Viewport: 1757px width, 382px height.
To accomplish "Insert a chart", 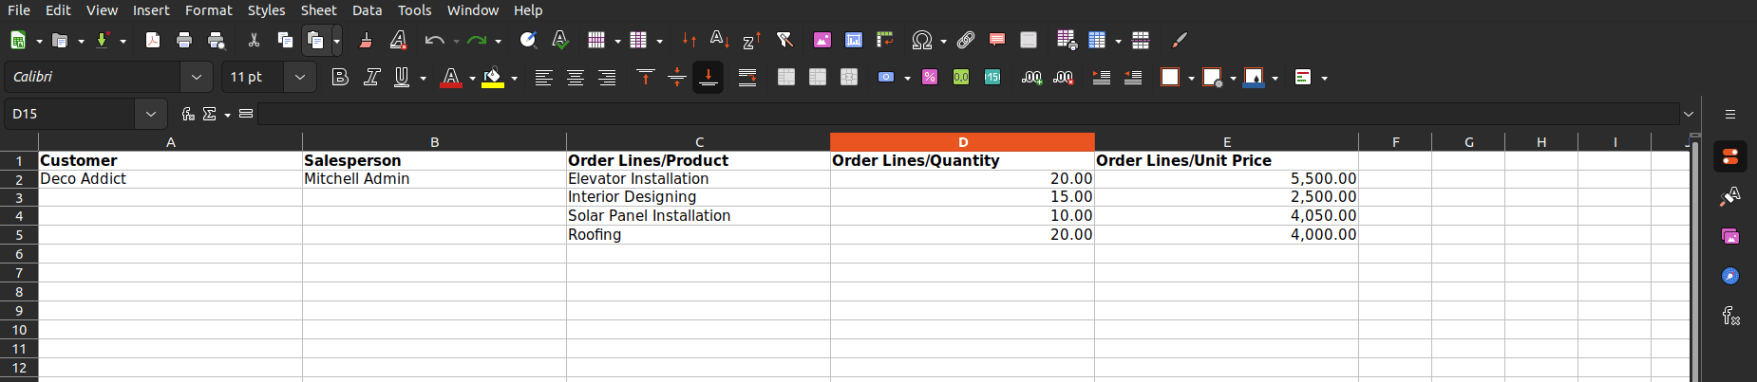I will (854, 40).
